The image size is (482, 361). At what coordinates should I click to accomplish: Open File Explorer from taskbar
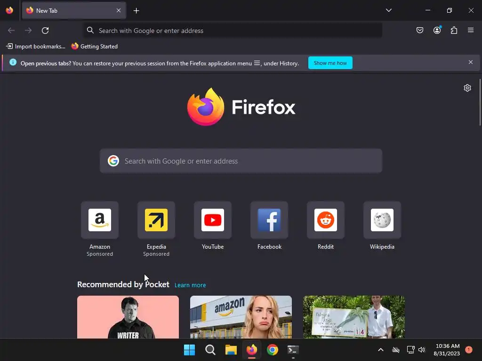click(x=231, y=350)
